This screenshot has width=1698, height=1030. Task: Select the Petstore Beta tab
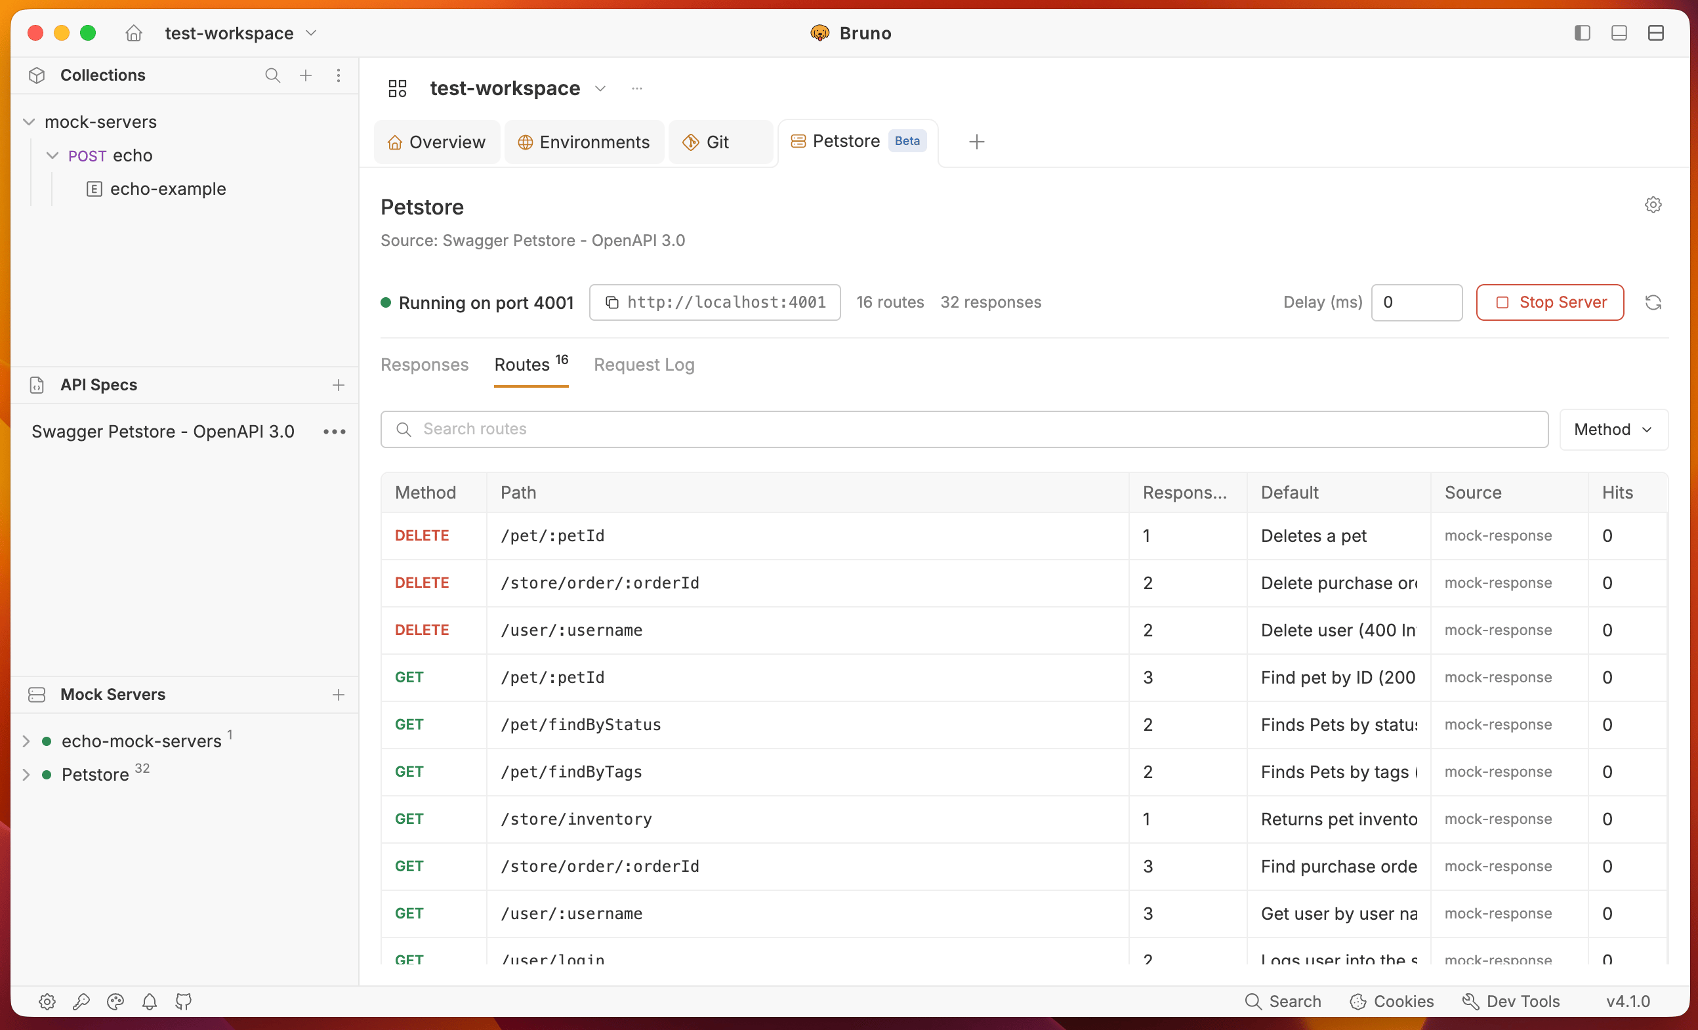(x=858, y=141)
